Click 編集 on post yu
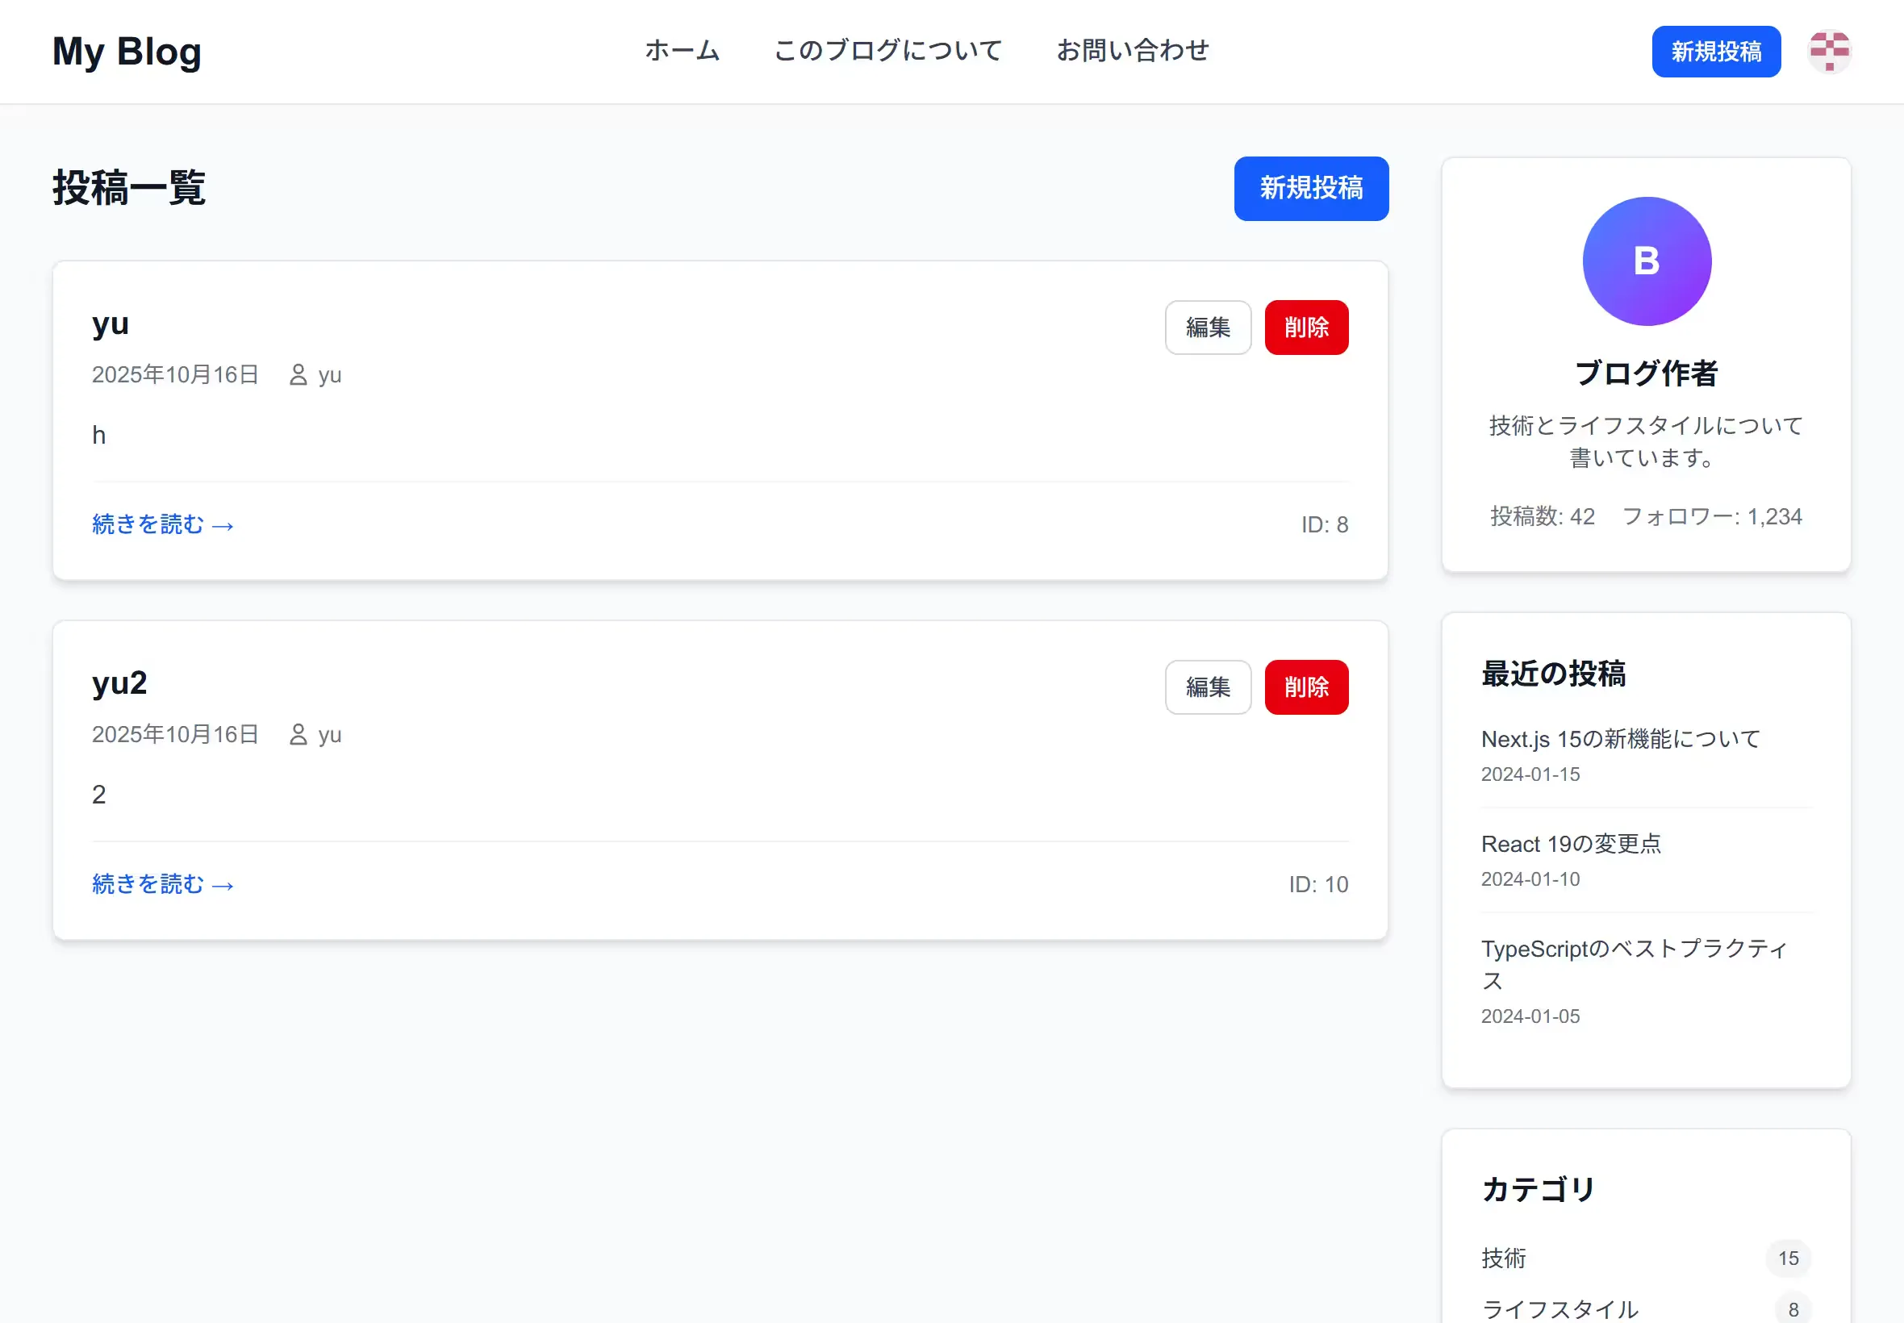Viewport: 1904px width, 1323px height. 1208,328
